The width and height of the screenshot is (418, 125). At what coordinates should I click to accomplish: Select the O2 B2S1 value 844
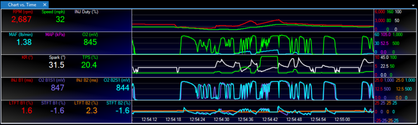(123, 88)
